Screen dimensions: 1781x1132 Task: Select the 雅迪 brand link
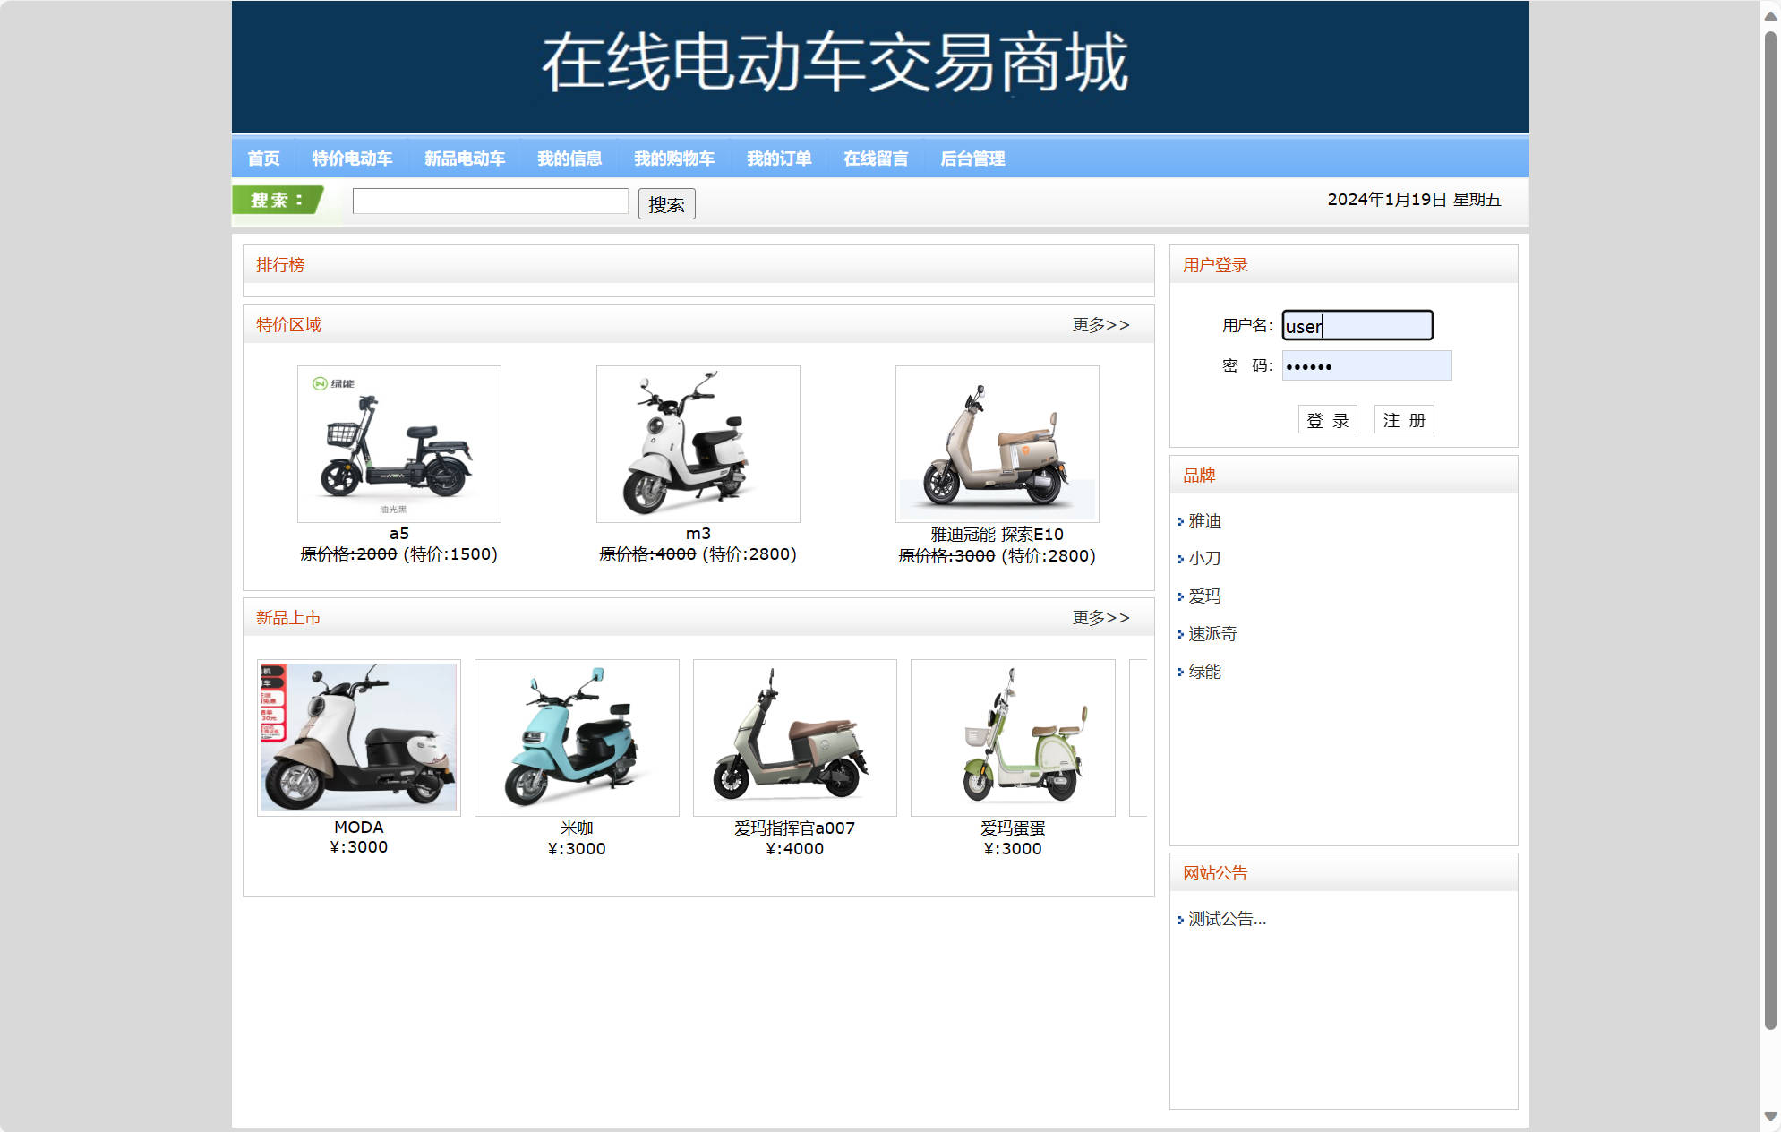click(x=1206, y=521)
